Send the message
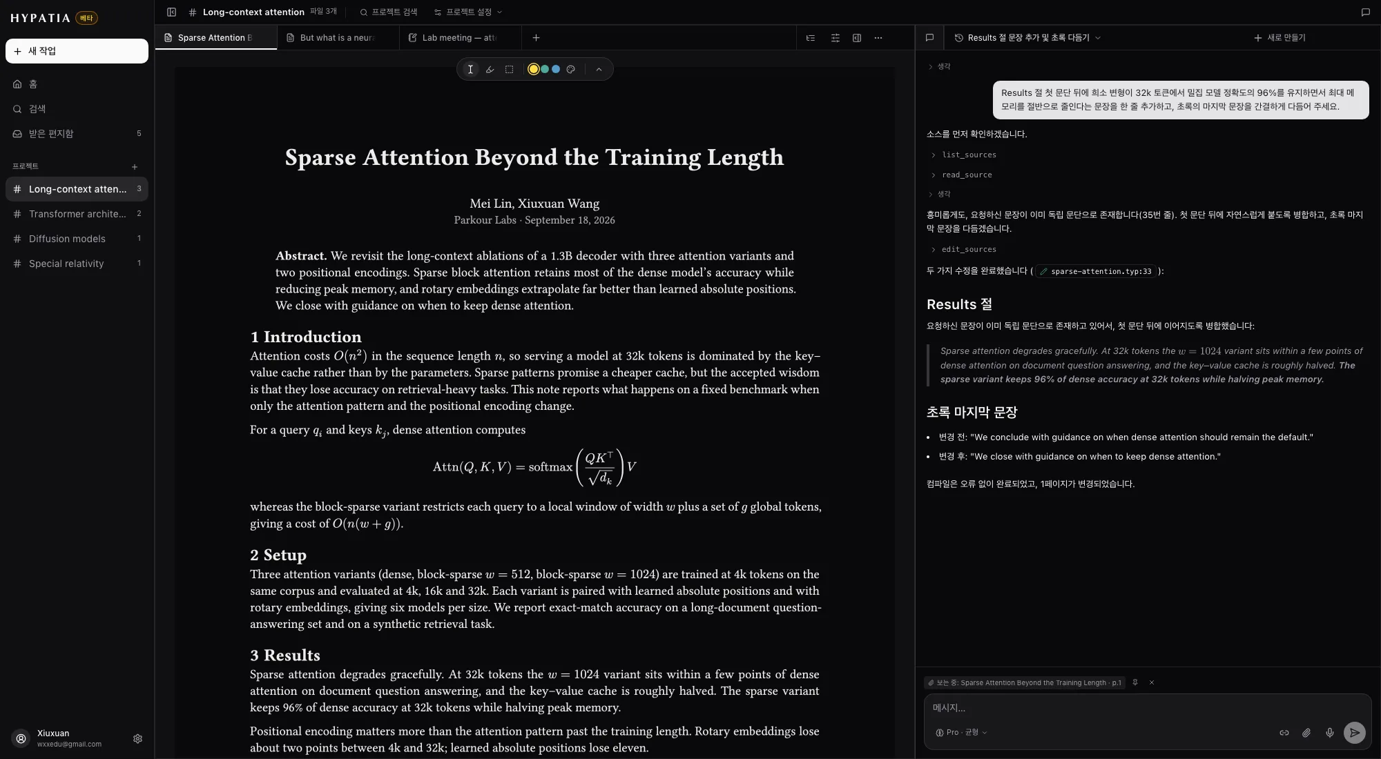The height and width of the screenshot is (759, 1381). click(1355, 733)
